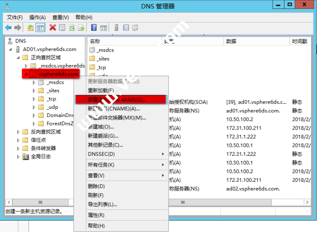Click the _msdcs zone icon in right pane
The width and height of the screenshot is (317, 232).
tap(92, 50)
